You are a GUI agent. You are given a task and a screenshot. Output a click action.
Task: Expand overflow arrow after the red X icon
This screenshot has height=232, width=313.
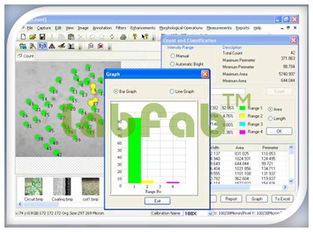pos(109,47)
